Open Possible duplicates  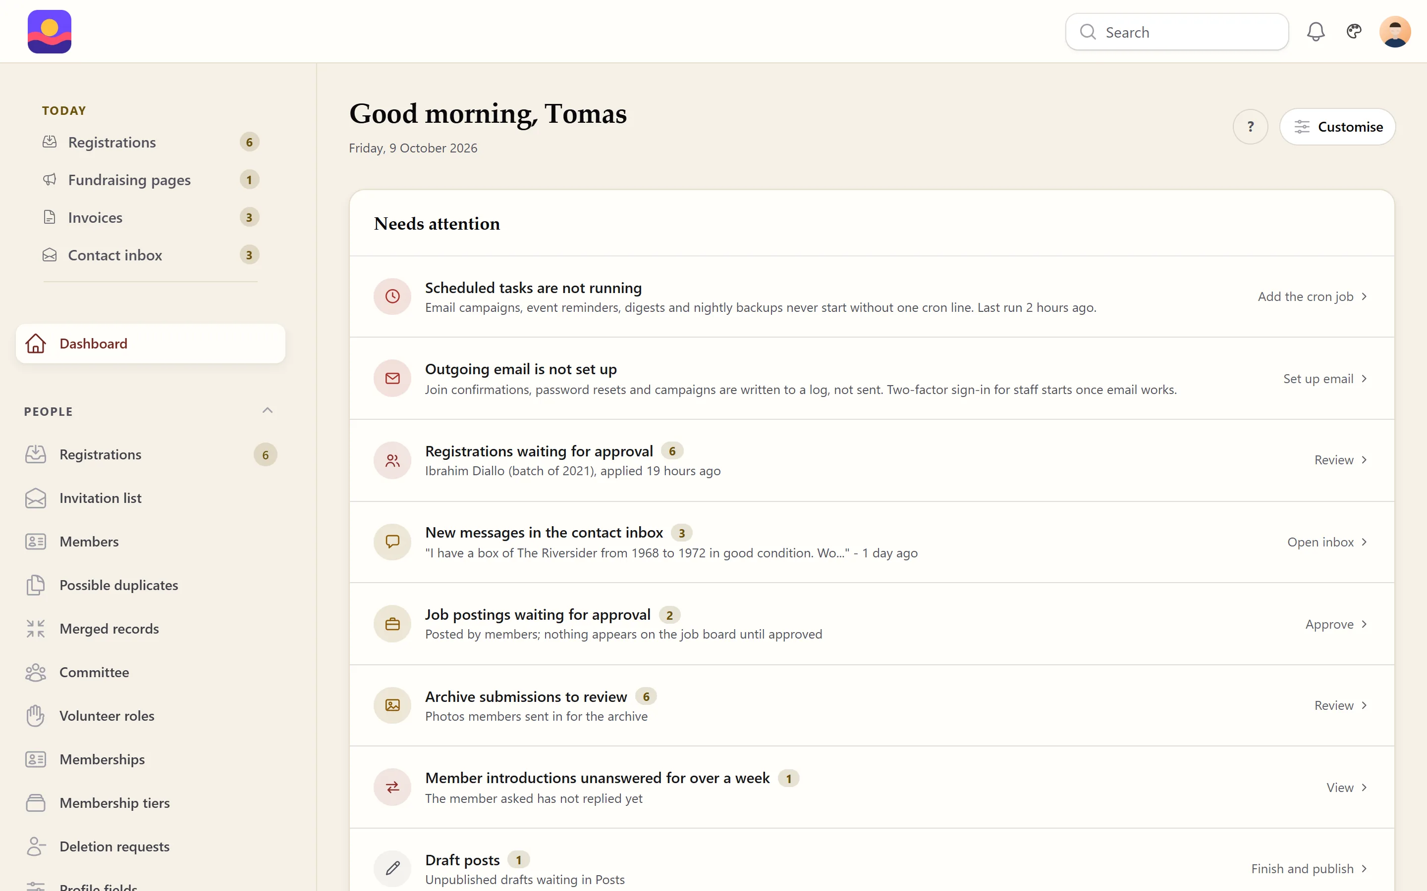pos(151,585)
